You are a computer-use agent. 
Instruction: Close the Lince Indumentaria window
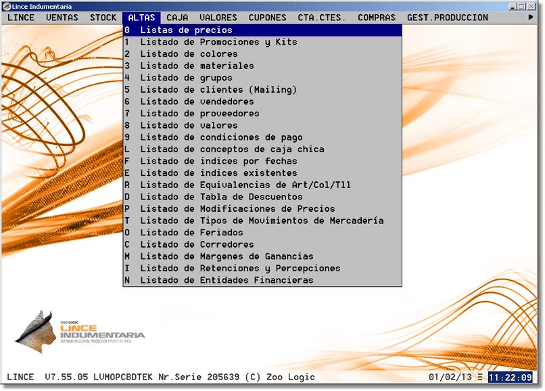coord(531,6)
